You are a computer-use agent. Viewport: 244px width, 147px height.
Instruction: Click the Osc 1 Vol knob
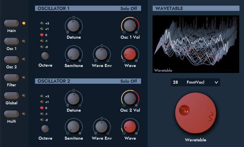click(x=130, y=25)
